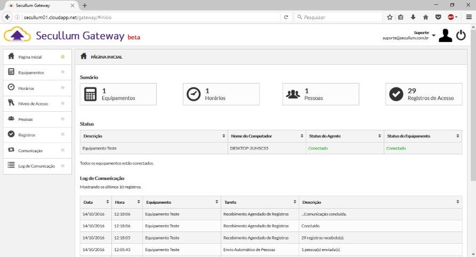
Task: Click the clock icon in Horários summary
Action: click(193, 94)
